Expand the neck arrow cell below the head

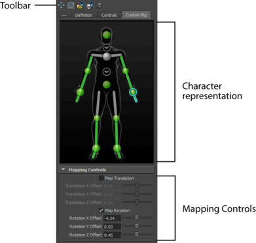(107, 48)
